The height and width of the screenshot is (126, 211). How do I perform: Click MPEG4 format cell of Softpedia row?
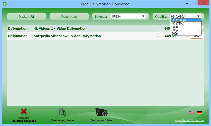pos(170,36)
